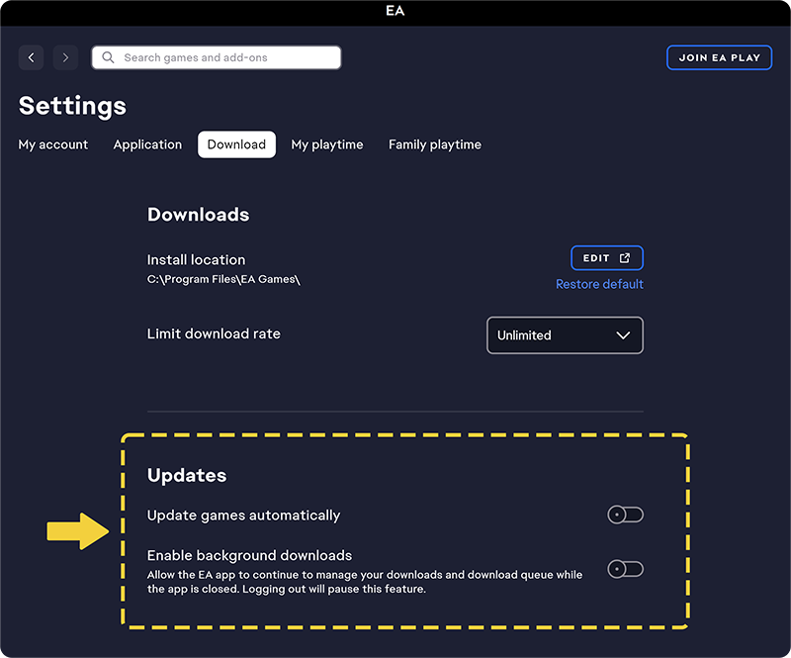The width and height of the screenshot is (791, 658).
Task: Click the Limit download rate label
Action: pos(214,333)
